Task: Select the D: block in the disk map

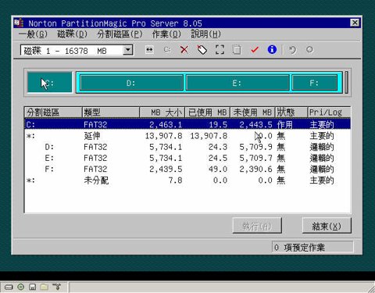Action: pyautogui.click(x=131, y=83)
